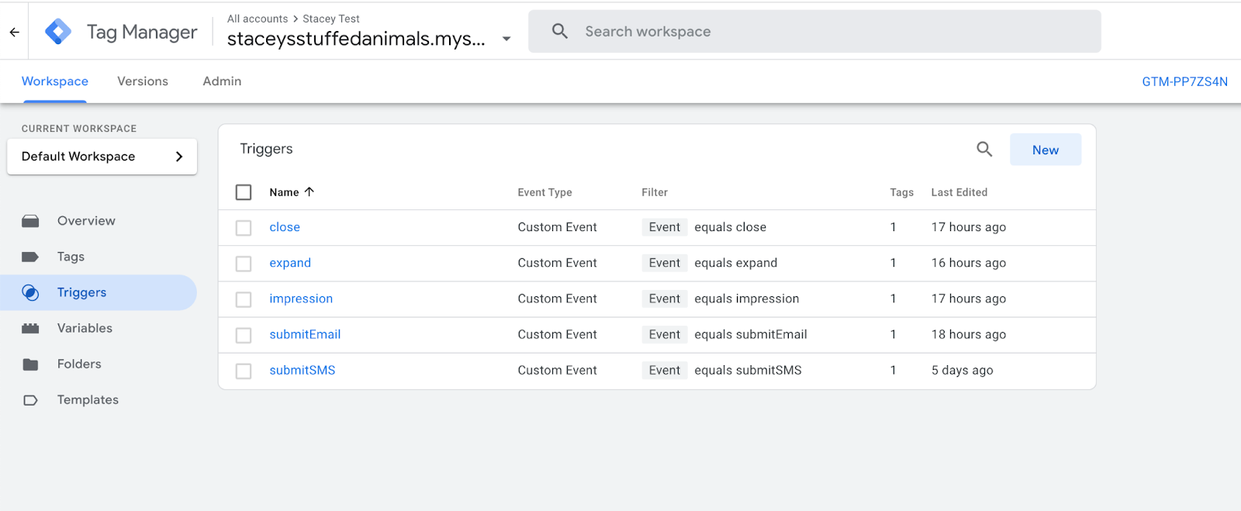Check the select-all triggers checkbox
The image size is (1241, 511).
(244, 192)
